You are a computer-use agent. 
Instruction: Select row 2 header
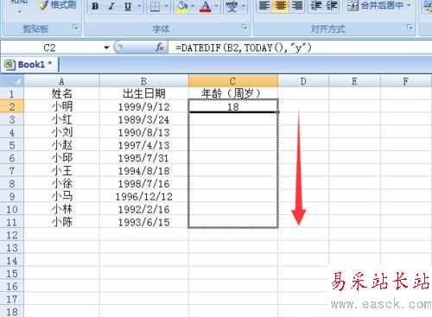12,107
